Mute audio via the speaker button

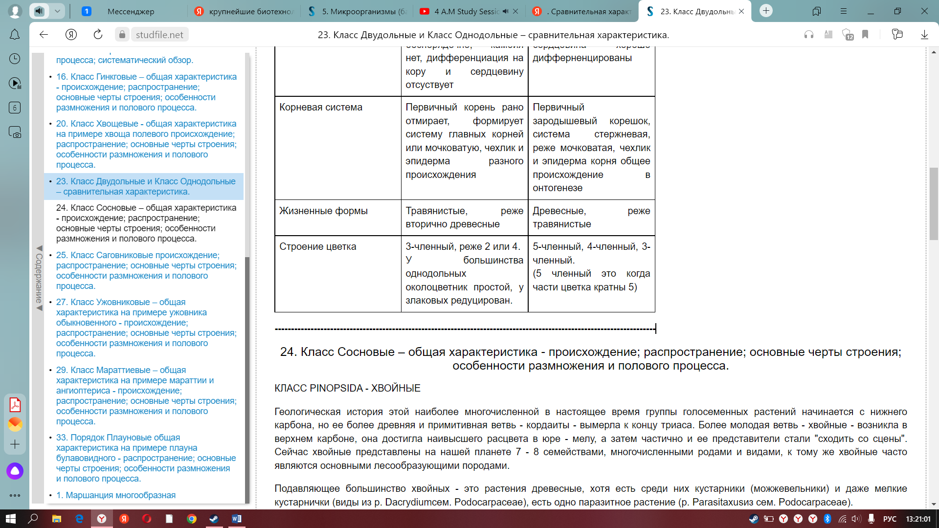40,11
